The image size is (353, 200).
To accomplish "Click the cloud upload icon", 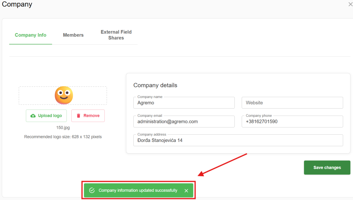I will (x=33, y=116).
